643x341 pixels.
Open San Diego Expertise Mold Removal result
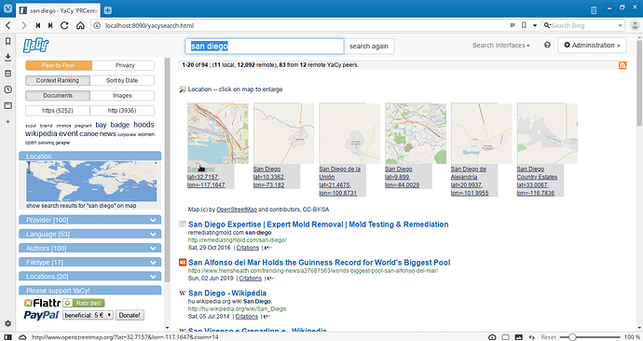[318, 225]
